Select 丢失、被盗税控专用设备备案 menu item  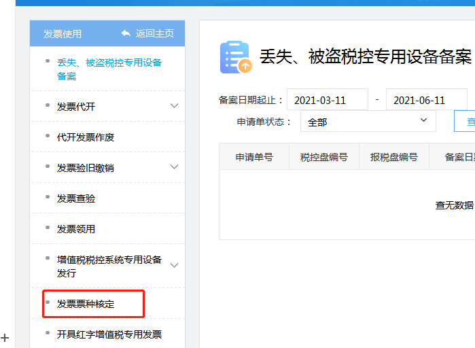(x=109, y=69)
